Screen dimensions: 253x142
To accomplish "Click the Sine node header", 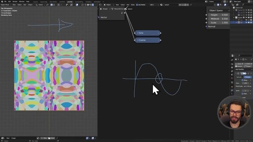I will 147,33.
